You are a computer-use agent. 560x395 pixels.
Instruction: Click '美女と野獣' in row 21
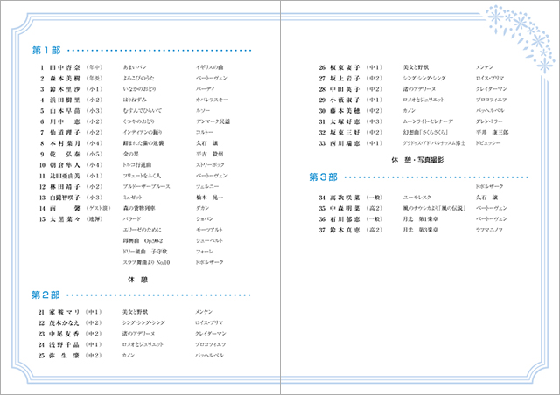coord(135,312)
